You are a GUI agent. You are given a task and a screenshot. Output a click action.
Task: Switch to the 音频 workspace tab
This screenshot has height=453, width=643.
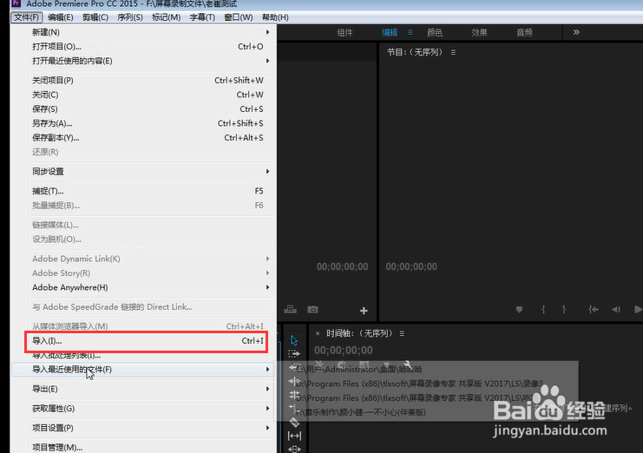[524, 32]
